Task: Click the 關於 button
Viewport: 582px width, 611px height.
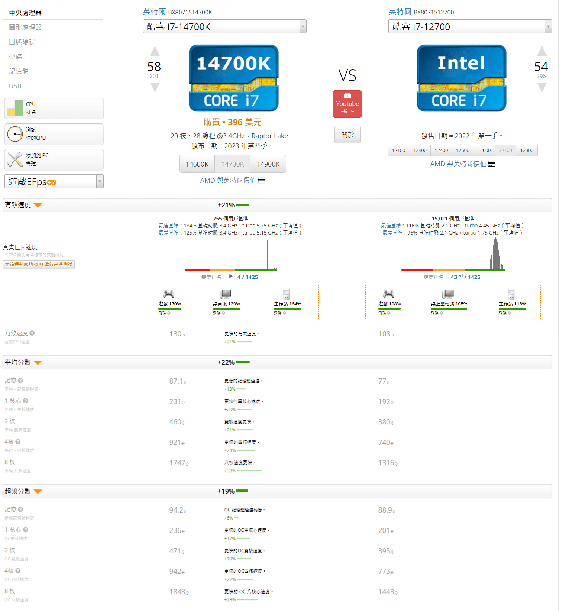Action: tap(347, 135)
